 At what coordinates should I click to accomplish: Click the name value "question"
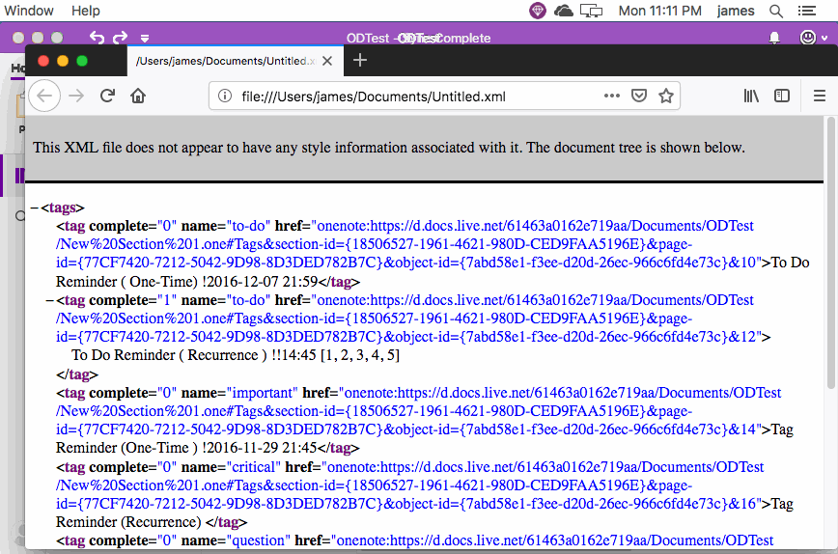(x=259, y=540)
